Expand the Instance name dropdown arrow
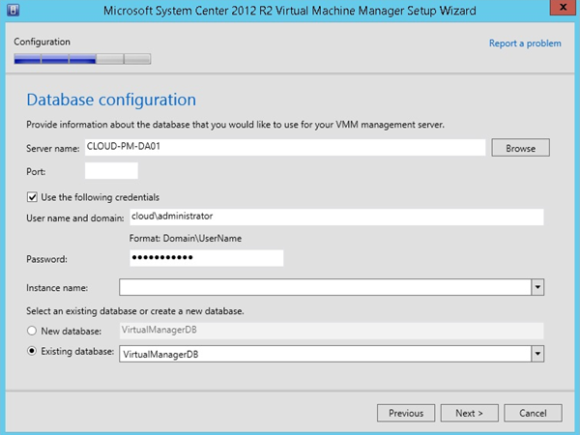 [537, 287]
